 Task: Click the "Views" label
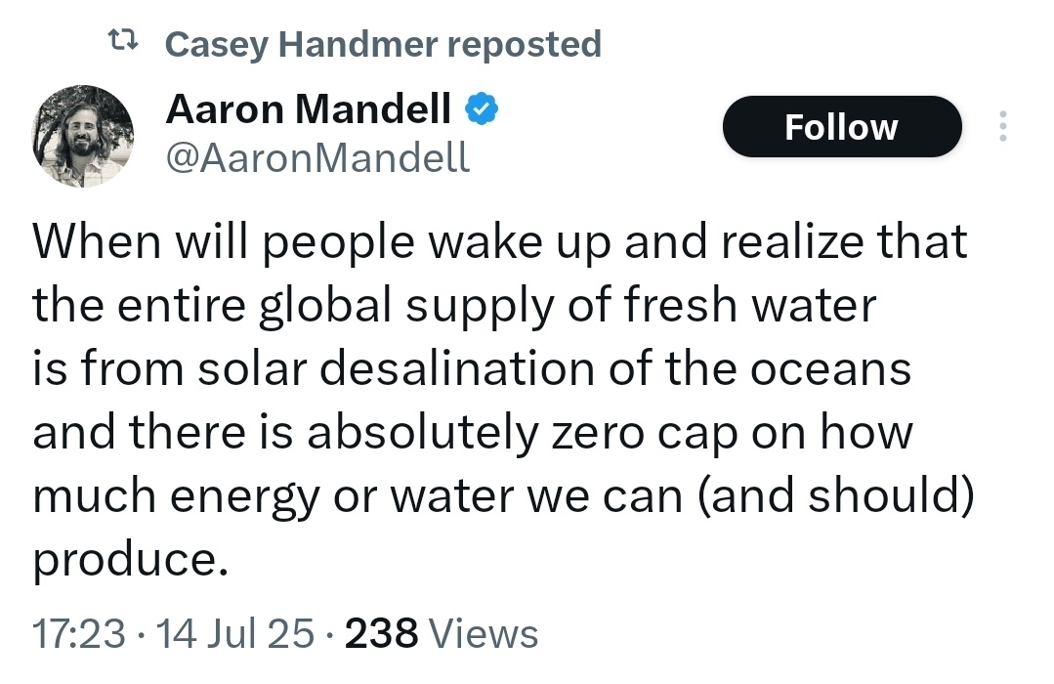tap(484, 633)
